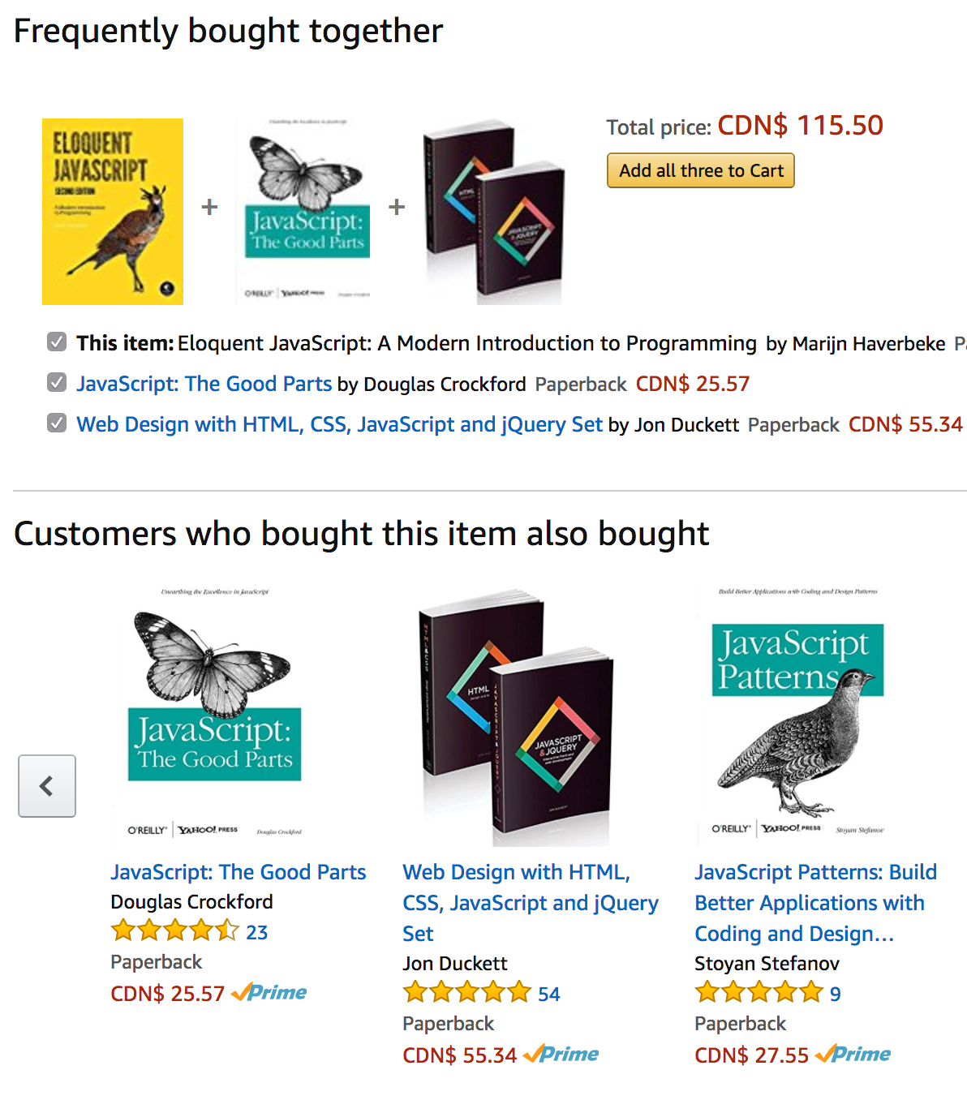This screenshot has width=967, height=1113.
Task: Uncheck the Eloquent JavaScript 'This item' checkbox
Action: [57, 342]
